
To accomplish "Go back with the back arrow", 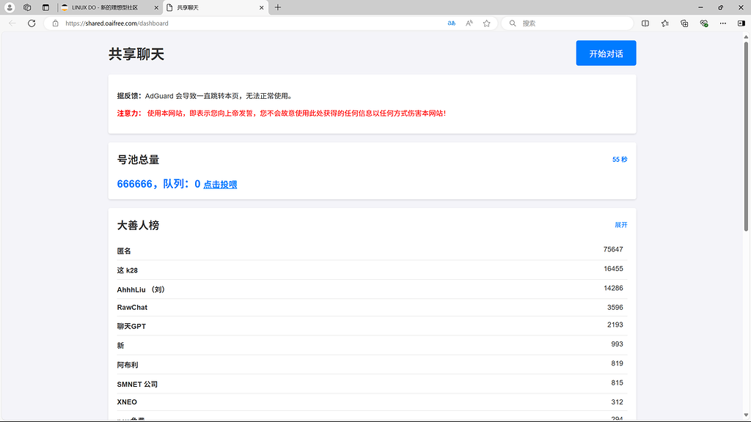I will coord(12,23).
